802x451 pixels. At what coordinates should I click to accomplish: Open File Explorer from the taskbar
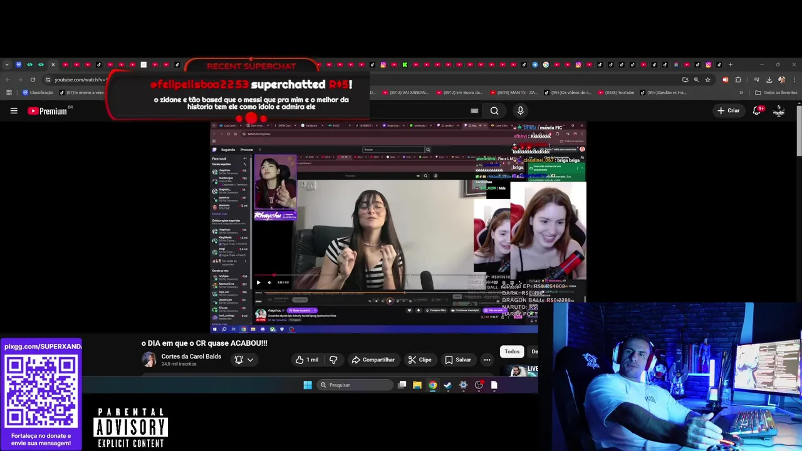pos(417,385)
